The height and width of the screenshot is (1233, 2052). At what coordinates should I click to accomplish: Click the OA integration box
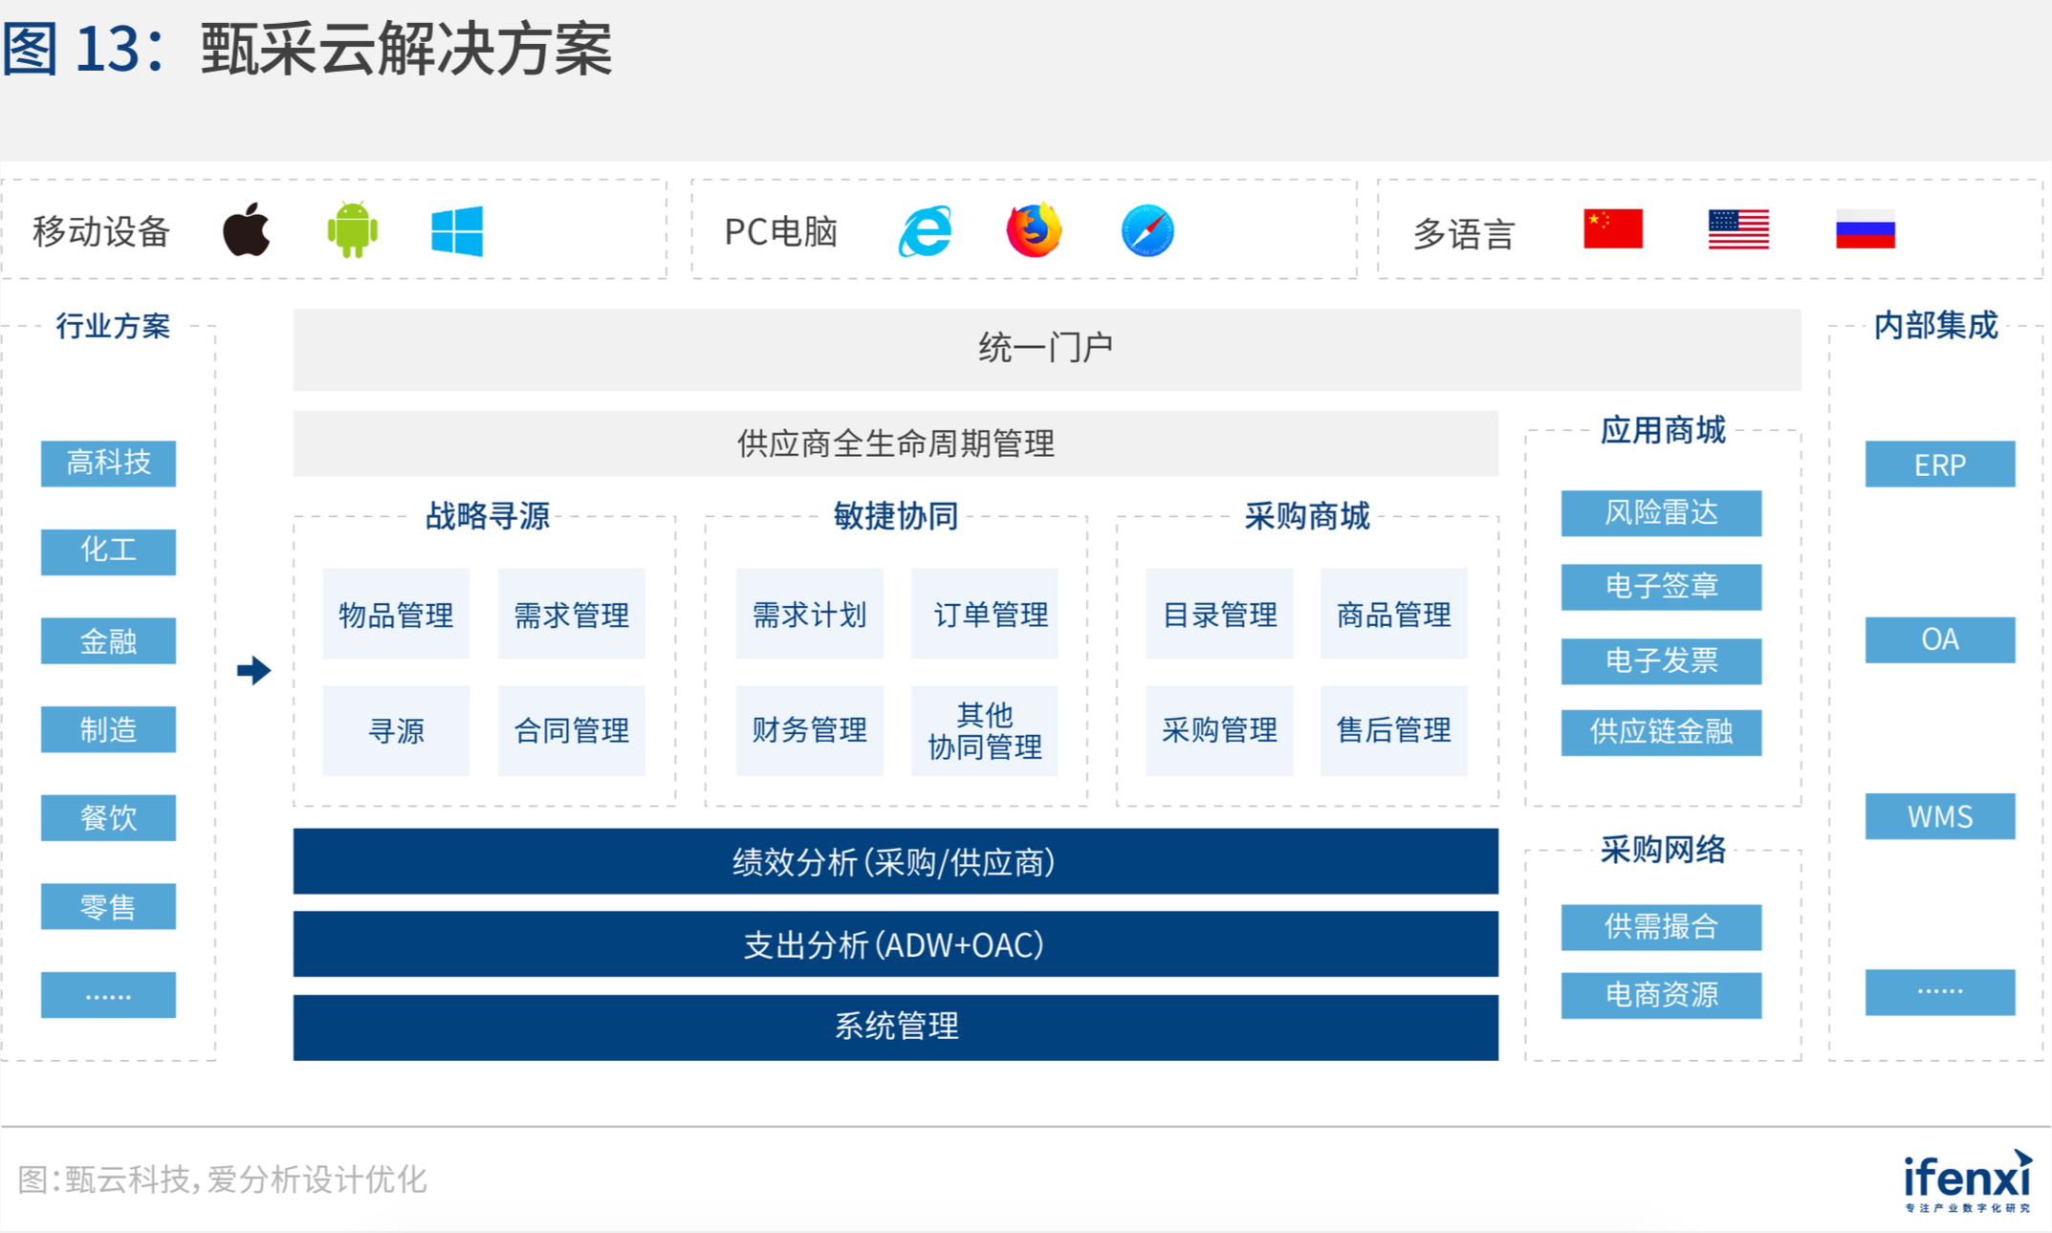tap(1940, 639)
